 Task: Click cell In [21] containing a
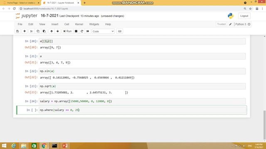[x=142, y=56]
